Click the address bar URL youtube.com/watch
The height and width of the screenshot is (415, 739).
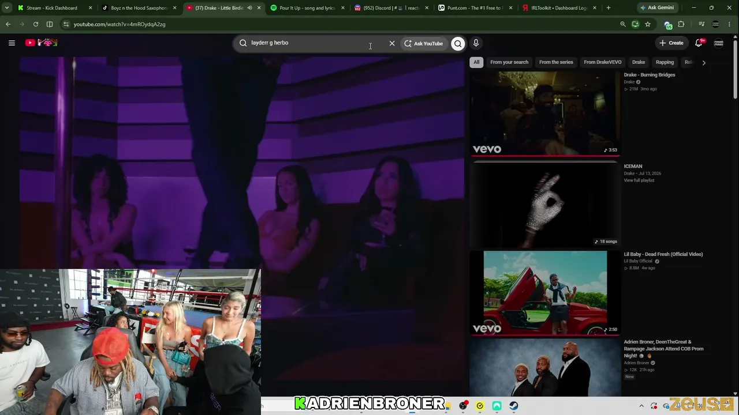click(x=120, y=24)
